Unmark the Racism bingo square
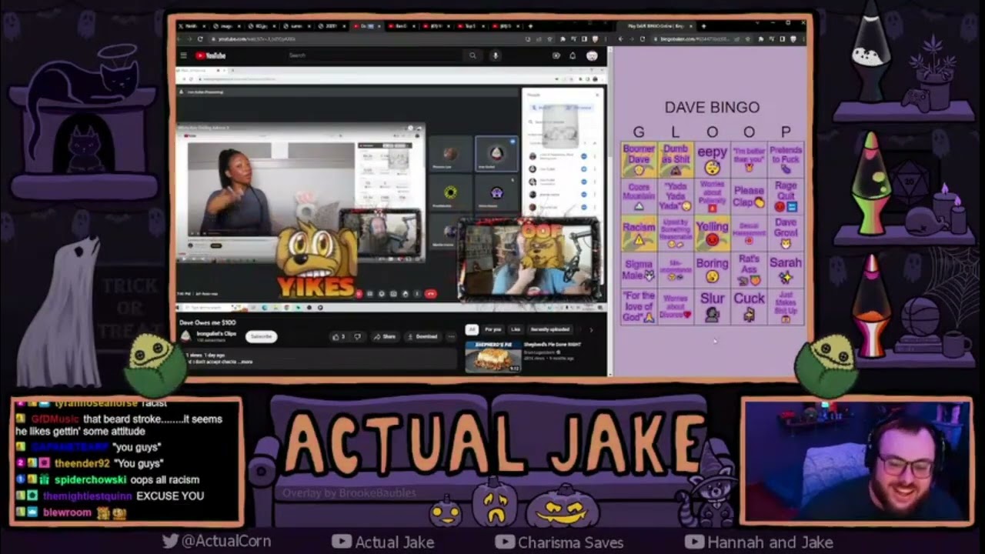The image size is (985, 554). coord(639,233)
